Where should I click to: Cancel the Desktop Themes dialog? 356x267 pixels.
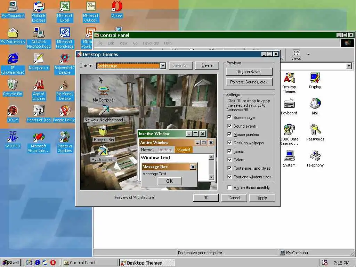pos(234,198)
